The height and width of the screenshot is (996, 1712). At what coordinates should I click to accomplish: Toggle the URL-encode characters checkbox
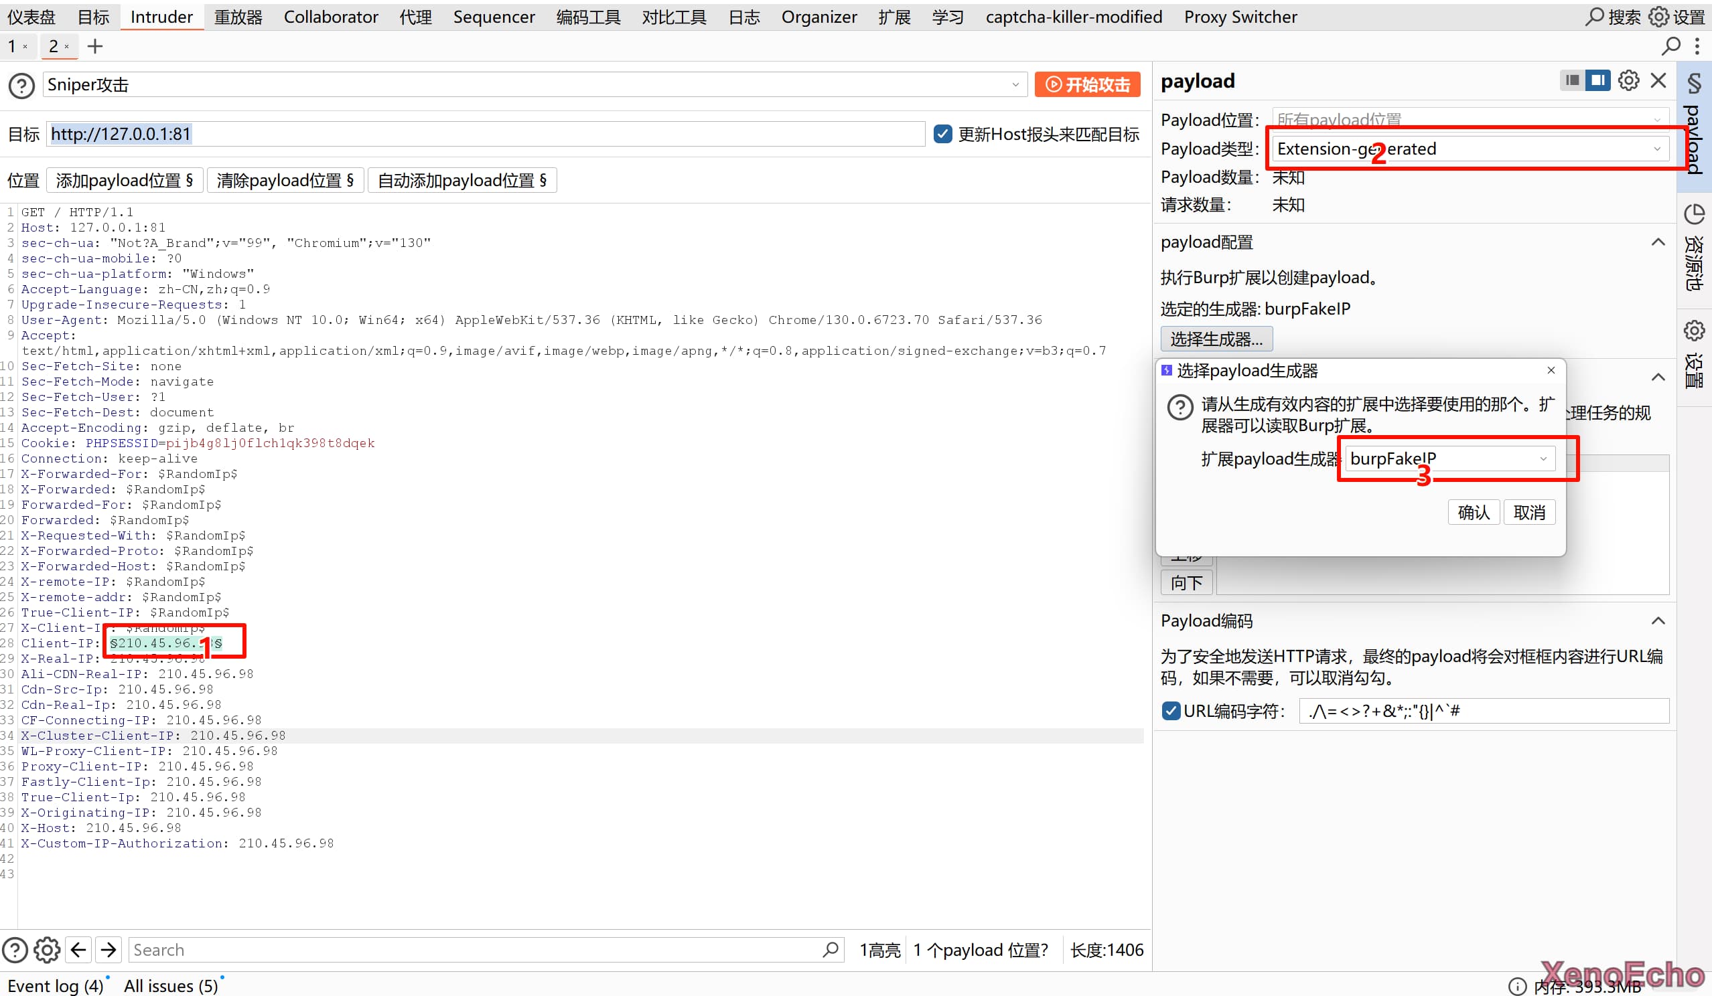click(x=1171, y=711)
